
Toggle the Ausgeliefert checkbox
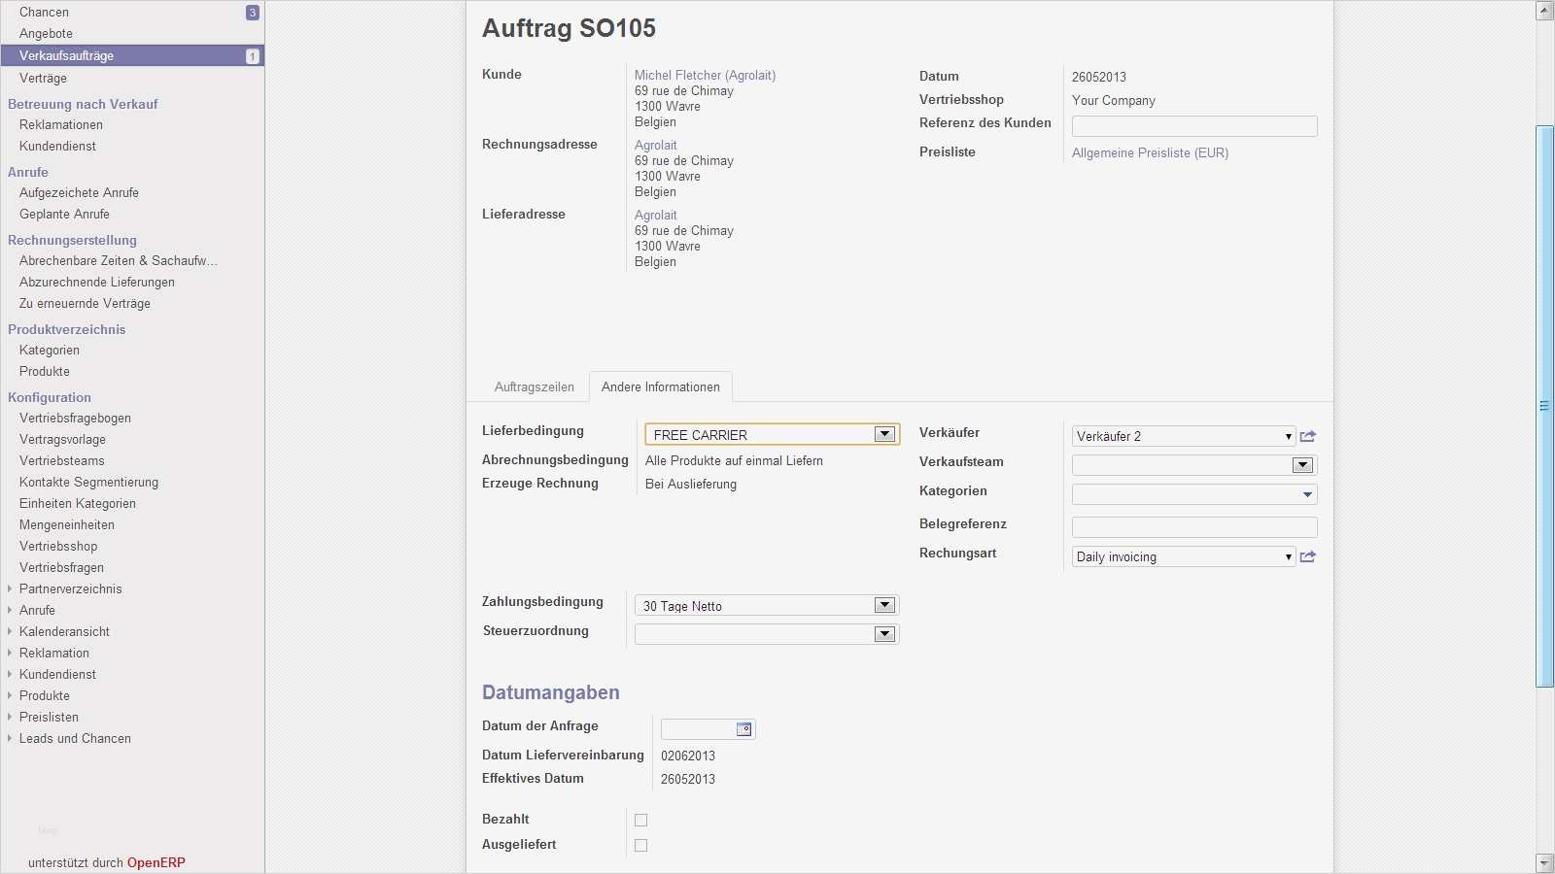pos(640,846)
